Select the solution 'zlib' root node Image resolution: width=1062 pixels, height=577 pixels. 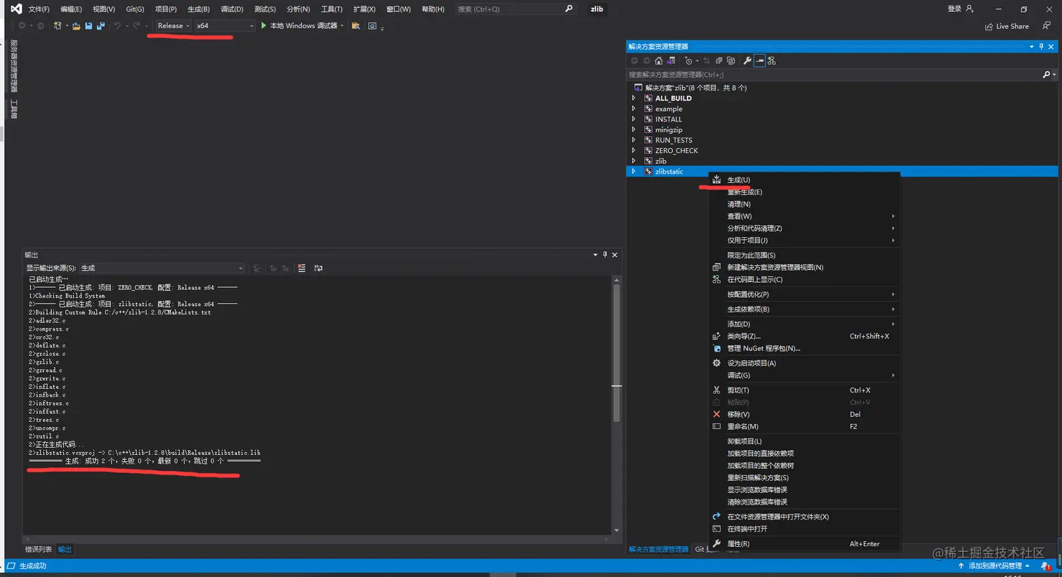pos(695,88)
